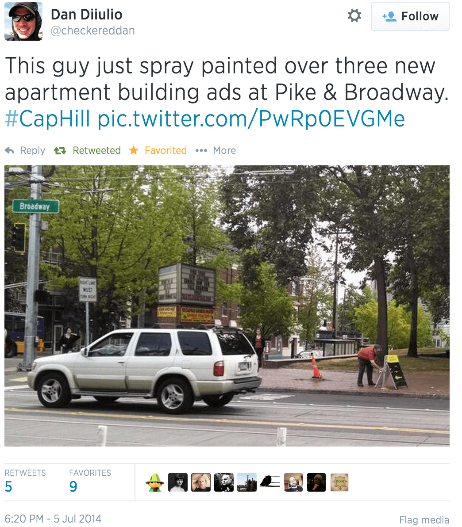Open the #CapHill hashtag link
Viewport: 462px width, 527px height.
coord(48,118)
